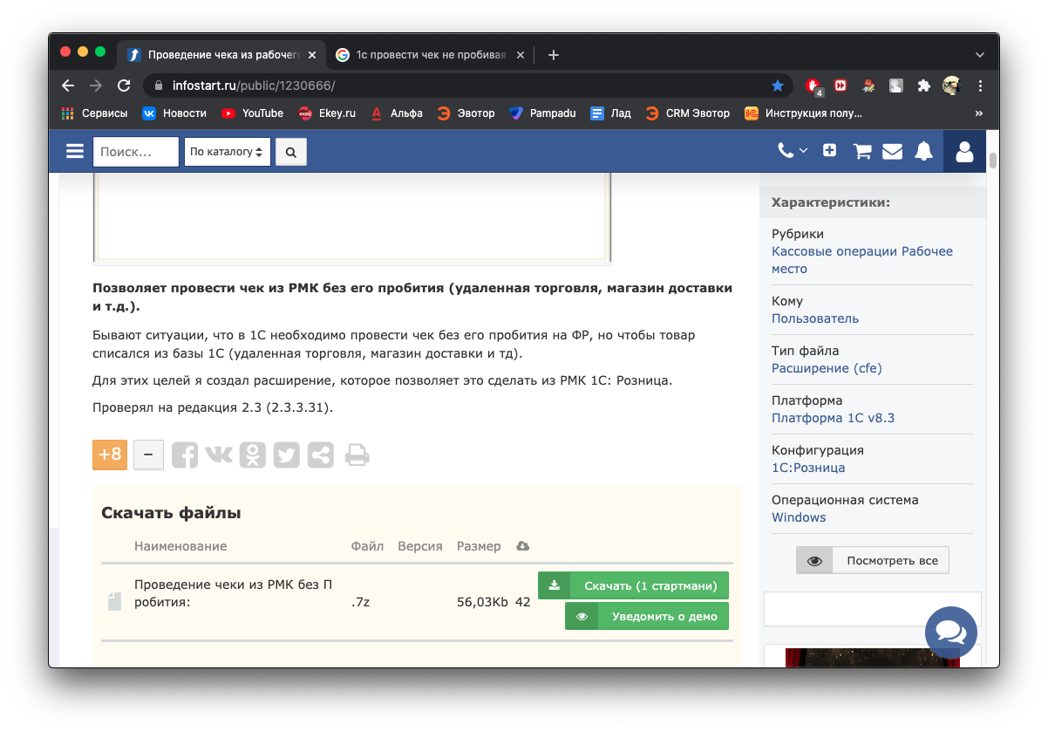The width and height of the screenshot is (1048, 732).
Task: Open the phone contacts icon
Action: tap(793, 151)
